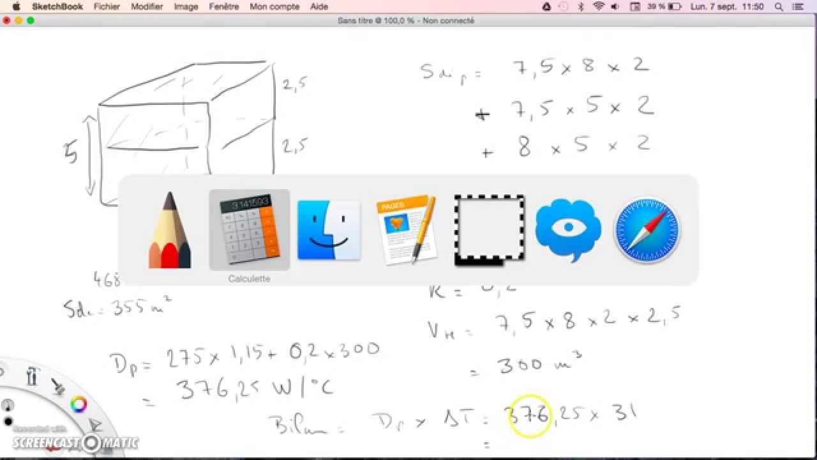The image size is (817, 460).
Task: Click the yellow minimize window button
Action: click(x=19, y=20)
